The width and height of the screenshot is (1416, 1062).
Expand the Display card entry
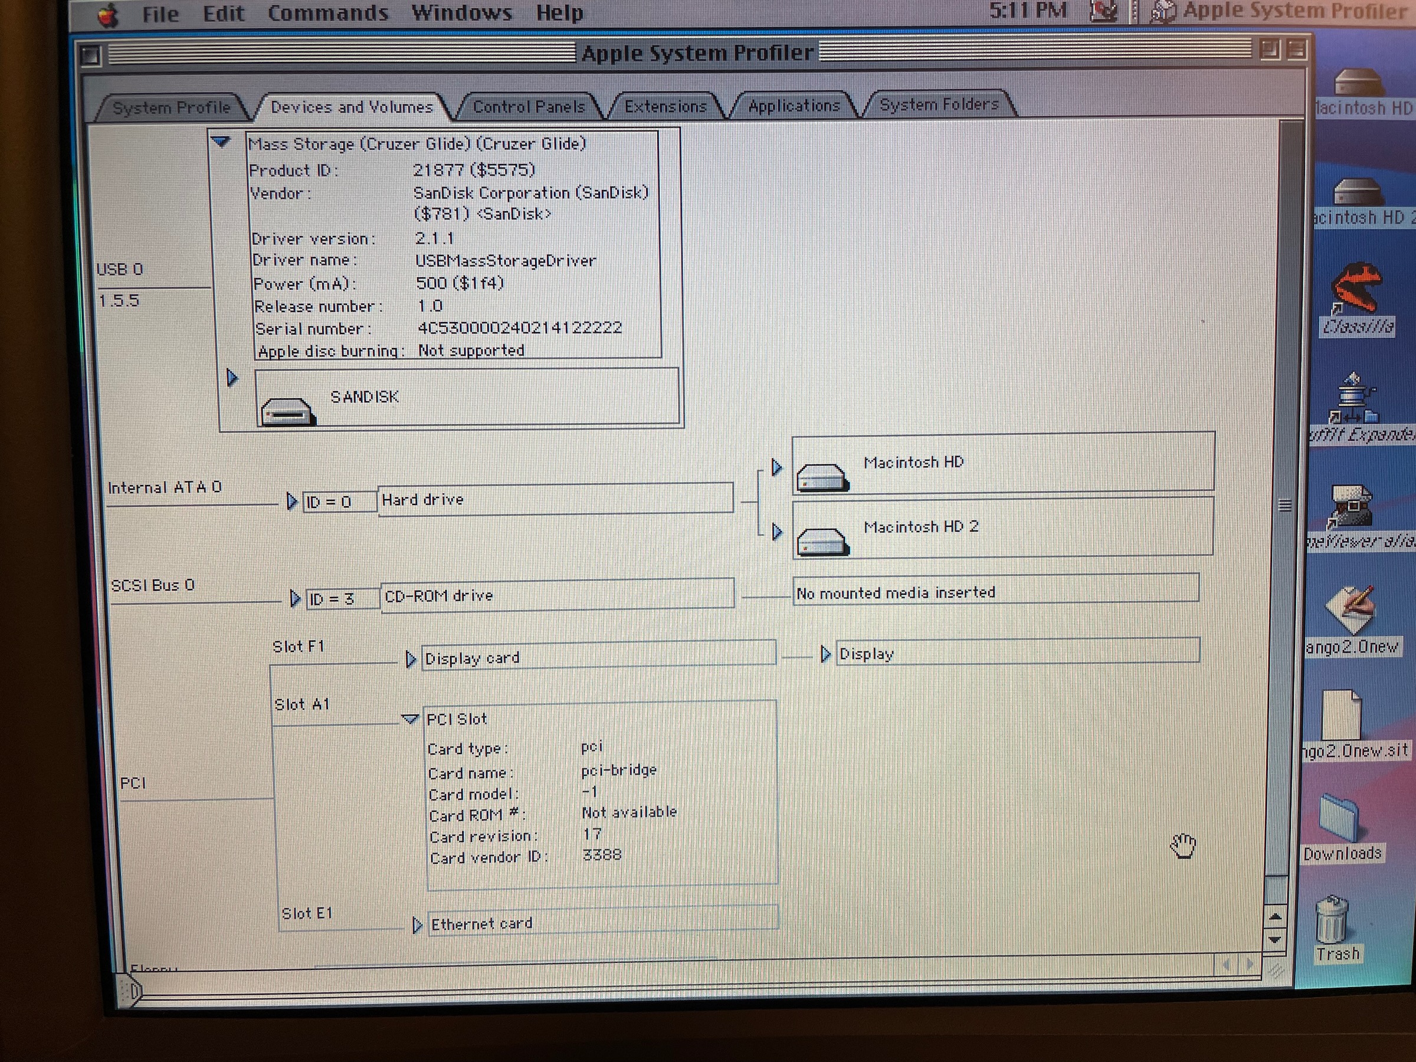pyautogui.click(x=411, y=658)
